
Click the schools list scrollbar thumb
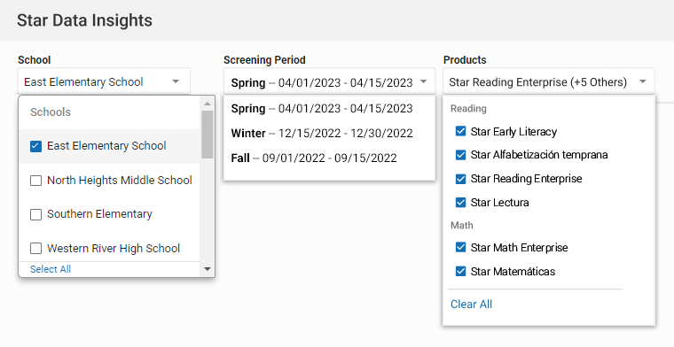click(x=208, y=135)
